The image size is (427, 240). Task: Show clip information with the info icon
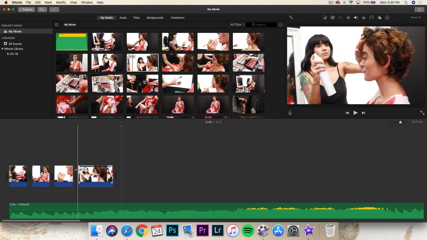(387, 18)
